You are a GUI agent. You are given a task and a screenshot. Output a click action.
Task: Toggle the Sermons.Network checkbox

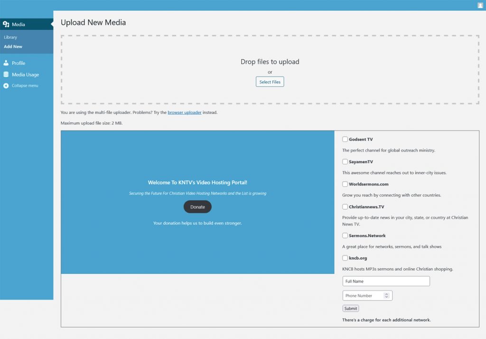pos(345,235)
